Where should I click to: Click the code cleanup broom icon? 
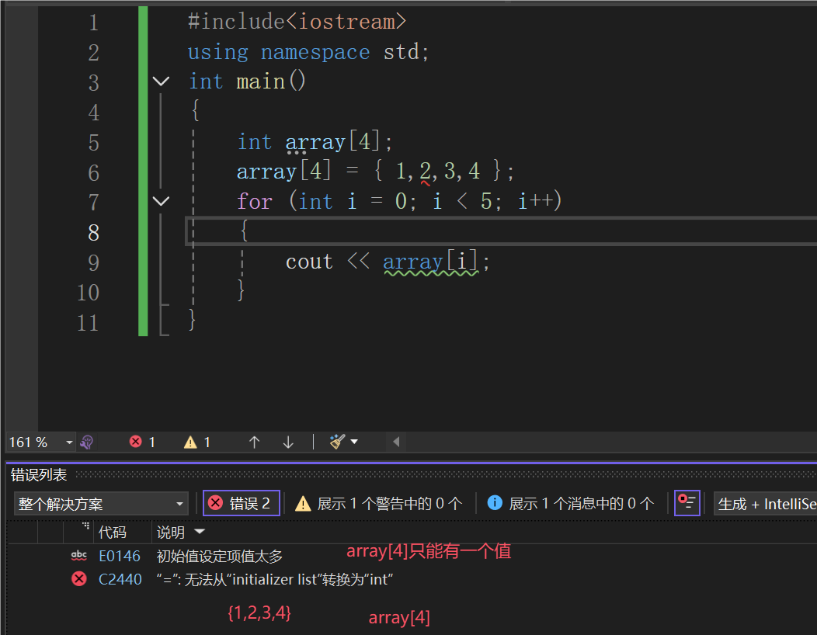tap(337, 442)
